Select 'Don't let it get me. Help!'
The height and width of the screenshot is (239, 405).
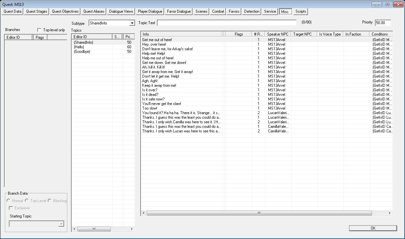tap(266, 76)
